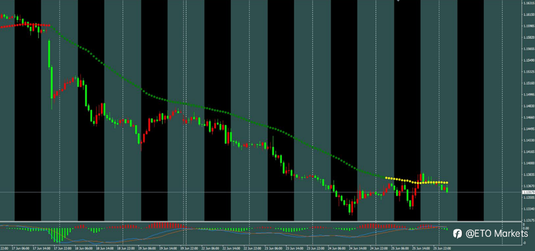Click the 24 Jun 14:00 time label
The width and height of the screenshot is (535, 251).
click(x=357, y=249)
